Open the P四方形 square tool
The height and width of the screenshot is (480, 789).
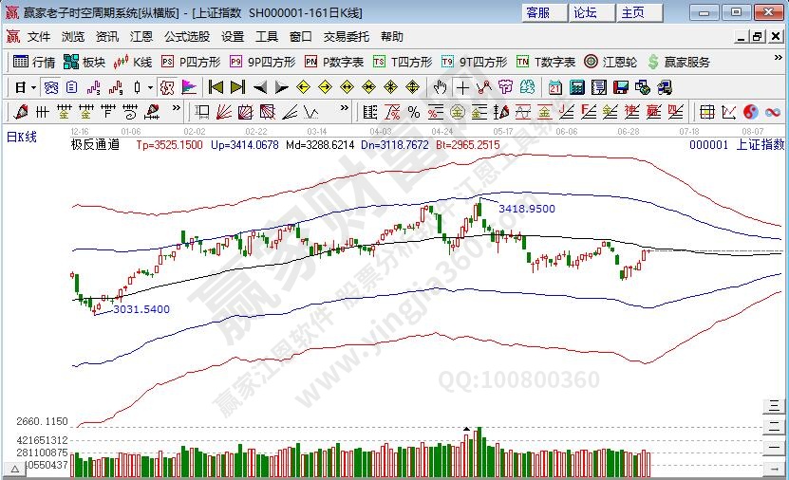[x=190, y=62]
